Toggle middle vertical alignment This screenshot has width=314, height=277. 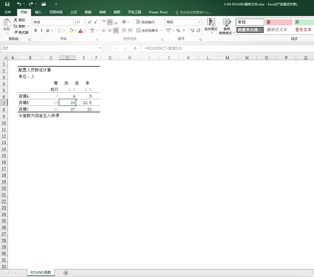point(110,22)
